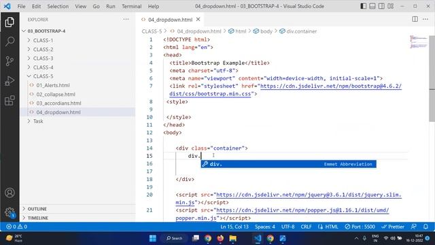This screenshot has height=245, width=435.
Task: Open the Selection menu
Action: tap(58, 6)
